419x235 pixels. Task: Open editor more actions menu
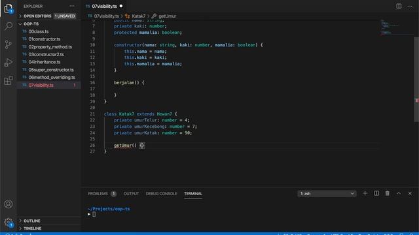click(x=410, y=6)
